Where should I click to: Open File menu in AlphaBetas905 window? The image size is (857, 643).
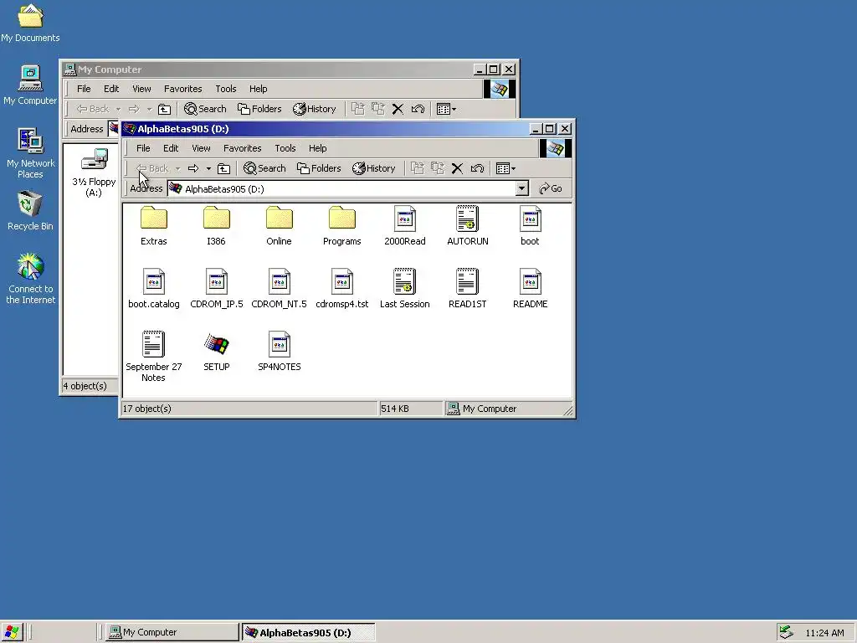click(x=143, y=148)
